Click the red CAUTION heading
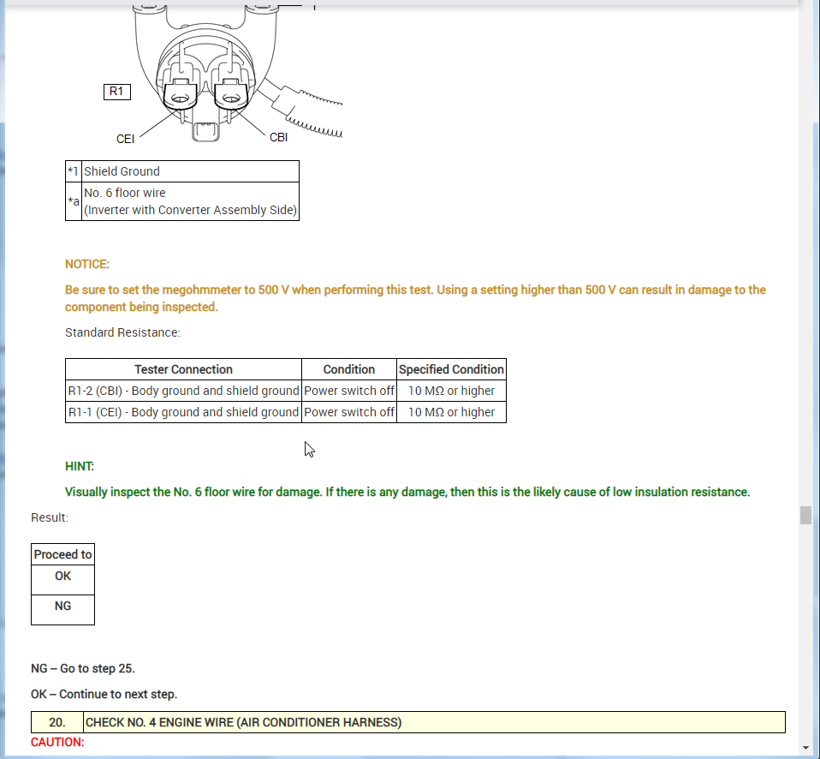This screenshot has width=820, height=759. [x=57, y=742]
